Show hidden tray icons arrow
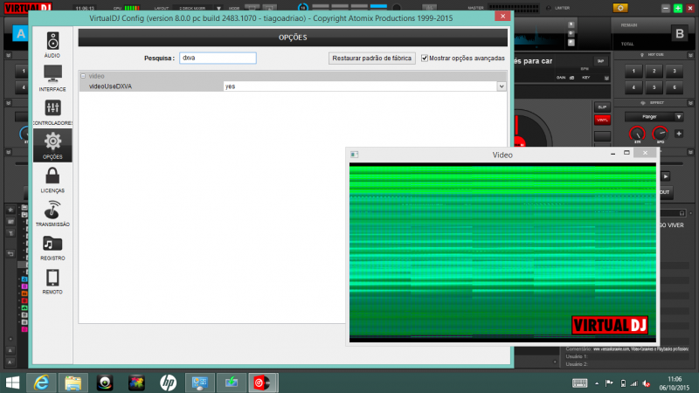 click(x=597, y=383)
